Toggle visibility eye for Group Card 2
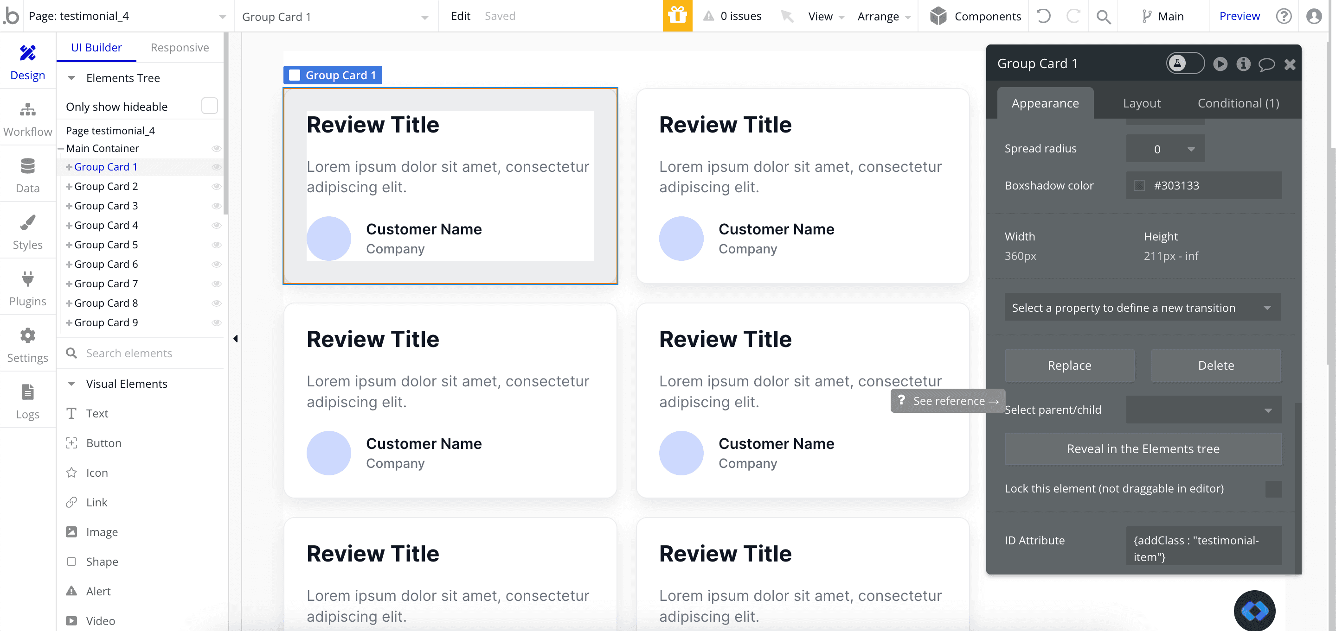The height and width of the screenshot is (631, 1336). 217,187
